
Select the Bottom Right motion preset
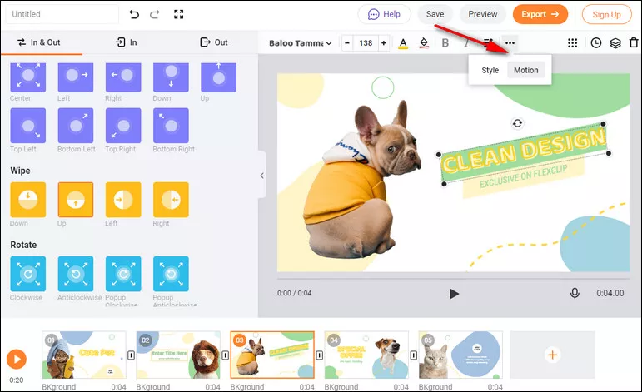click(x=172, y=125)
